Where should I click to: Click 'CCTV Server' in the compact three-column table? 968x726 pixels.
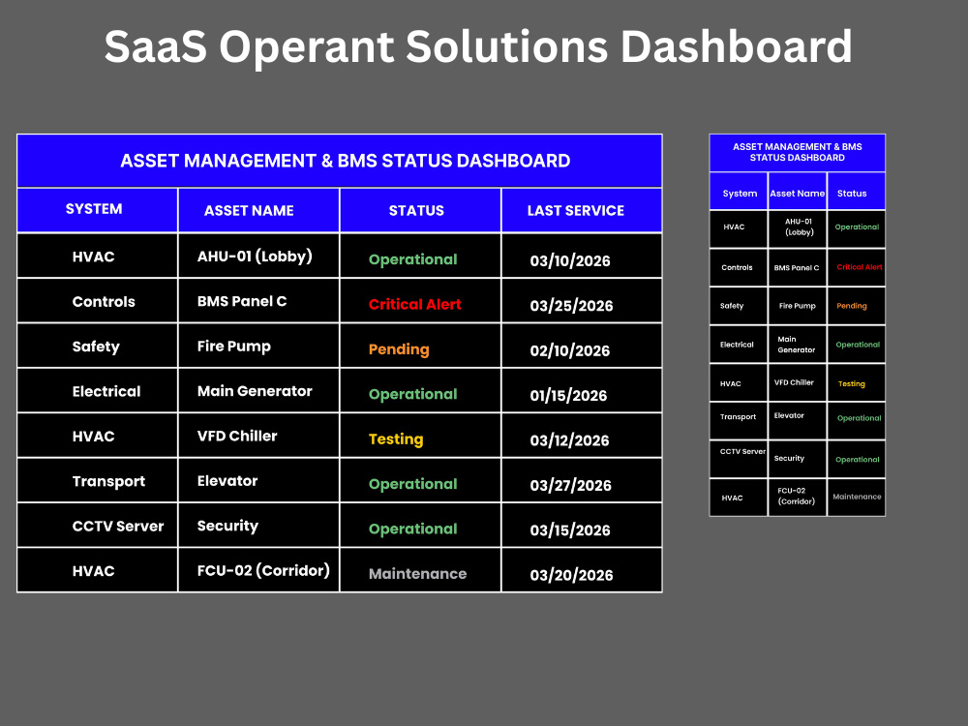click(x=742, y=451)
